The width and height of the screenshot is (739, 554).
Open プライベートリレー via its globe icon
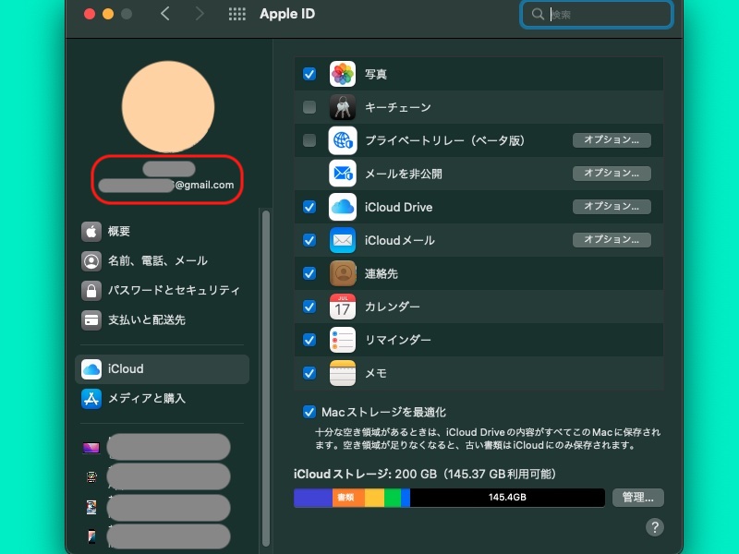(x=342, y=140)
